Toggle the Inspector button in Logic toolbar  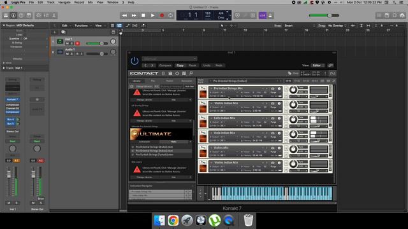pyautogui.click(x=13, y=15)
